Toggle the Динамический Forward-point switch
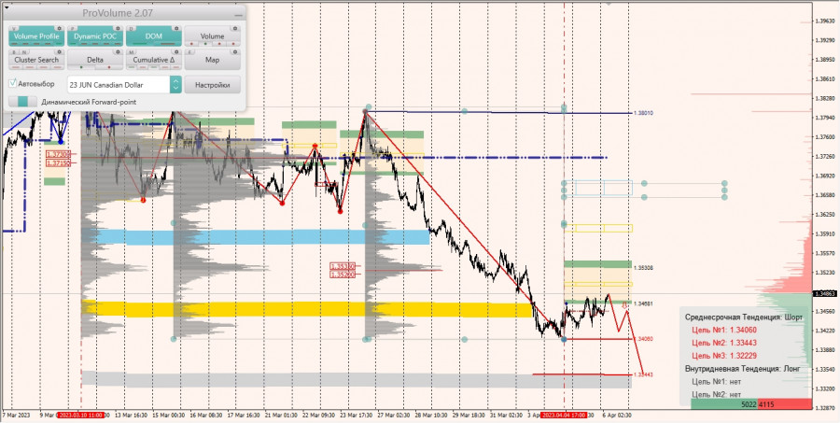This screenshot has width=840, height=423. (23, 102)
